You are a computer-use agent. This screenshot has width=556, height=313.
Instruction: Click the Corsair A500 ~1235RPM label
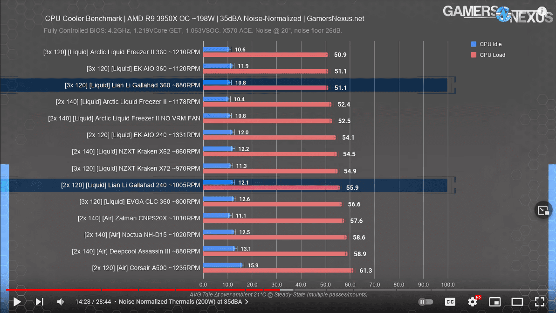click(x=146, y=268)
